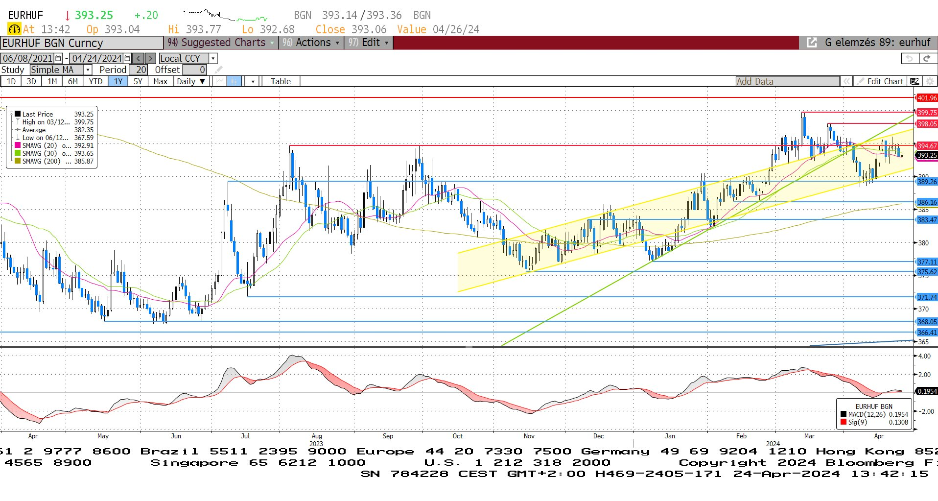Click the redo arrow button

[x=926, y=58]
